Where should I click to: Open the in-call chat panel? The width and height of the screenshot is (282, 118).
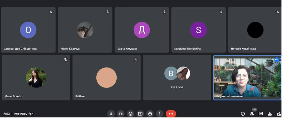click(261, 114)
